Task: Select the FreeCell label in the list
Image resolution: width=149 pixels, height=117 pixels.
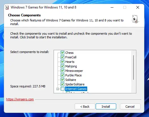Action: click(x=71, y=57)
